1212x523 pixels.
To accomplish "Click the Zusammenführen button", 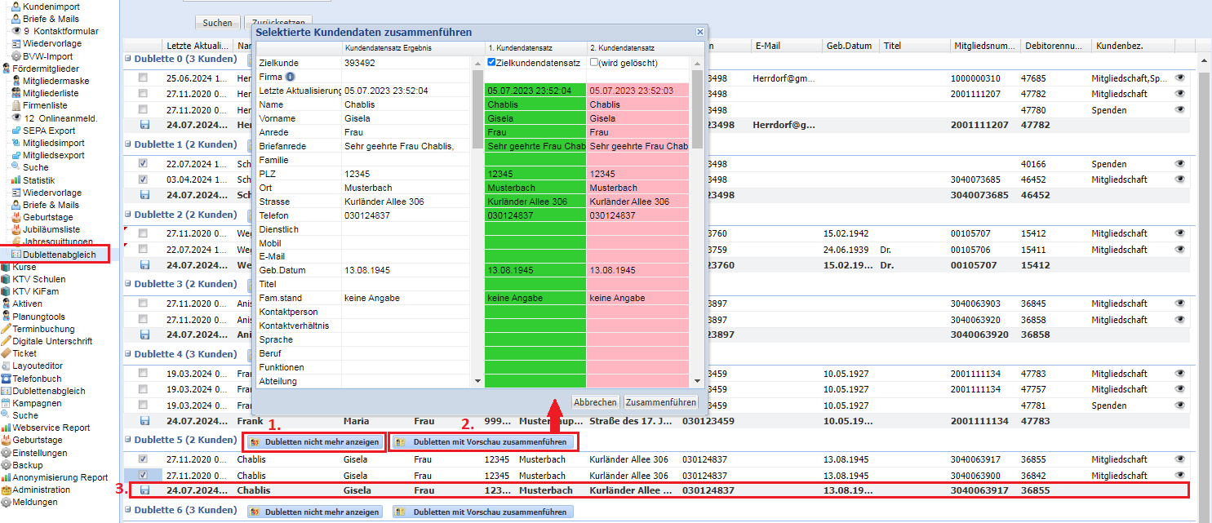I will click(660, 402).
